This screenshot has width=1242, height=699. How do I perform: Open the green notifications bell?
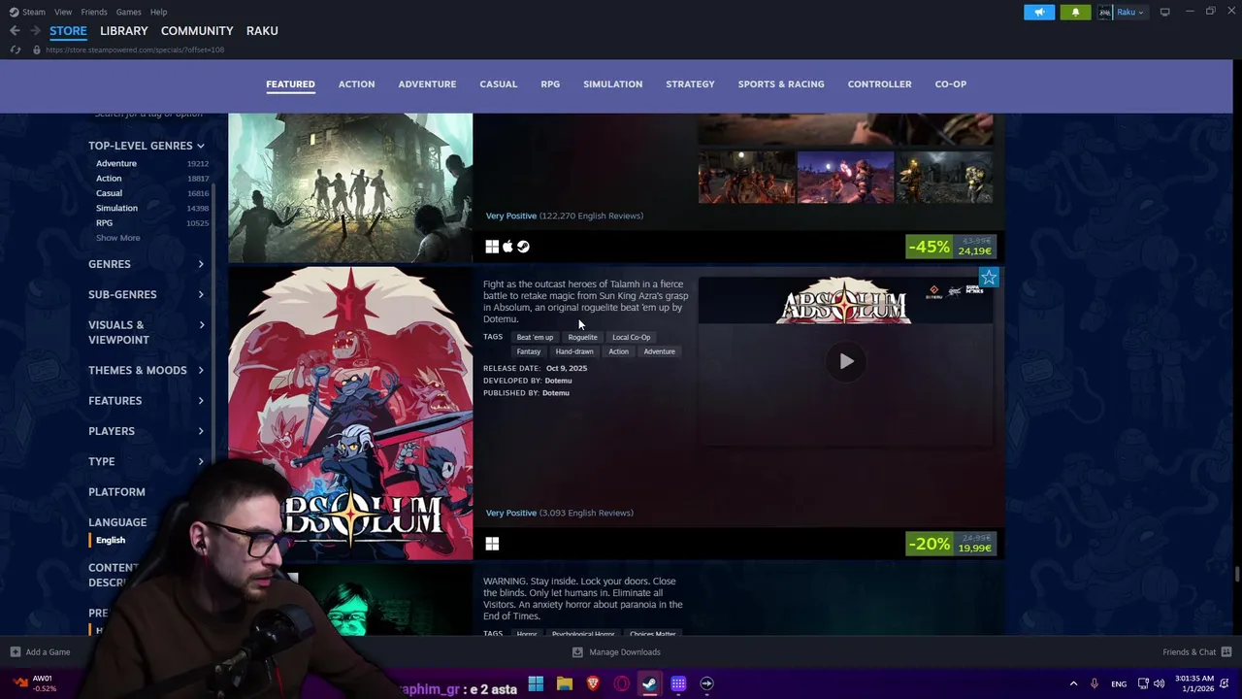(x=1075, y=12)
